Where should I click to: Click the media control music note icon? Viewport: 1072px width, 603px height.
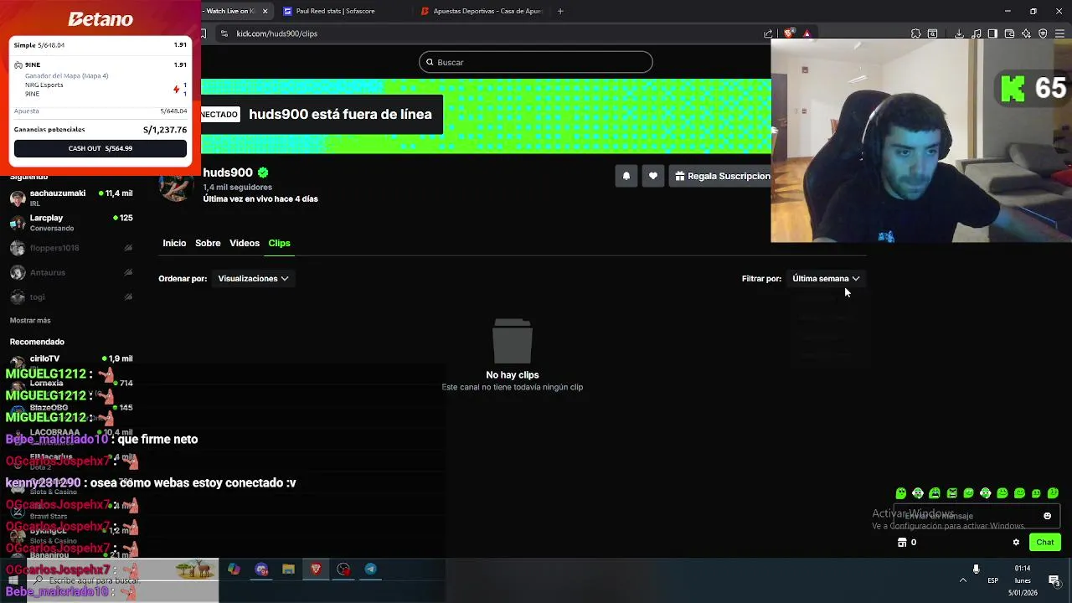click(977, 33)
